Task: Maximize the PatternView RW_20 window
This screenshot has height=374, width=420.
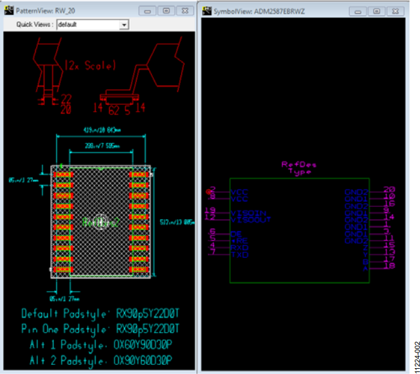Action: pos(166,10)
